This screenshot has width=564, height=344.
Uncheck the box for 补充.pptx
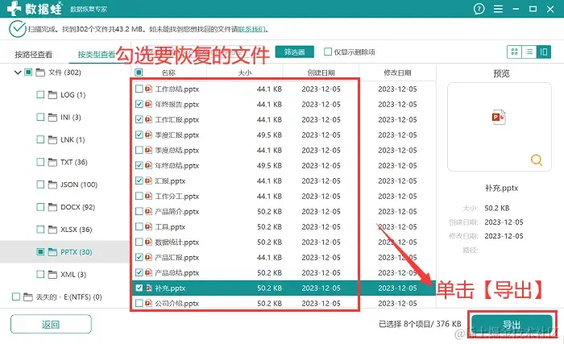point(139,288)
